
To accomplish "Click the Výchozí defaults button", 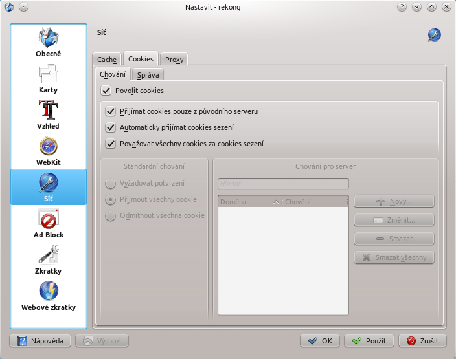I will [102, 341].
